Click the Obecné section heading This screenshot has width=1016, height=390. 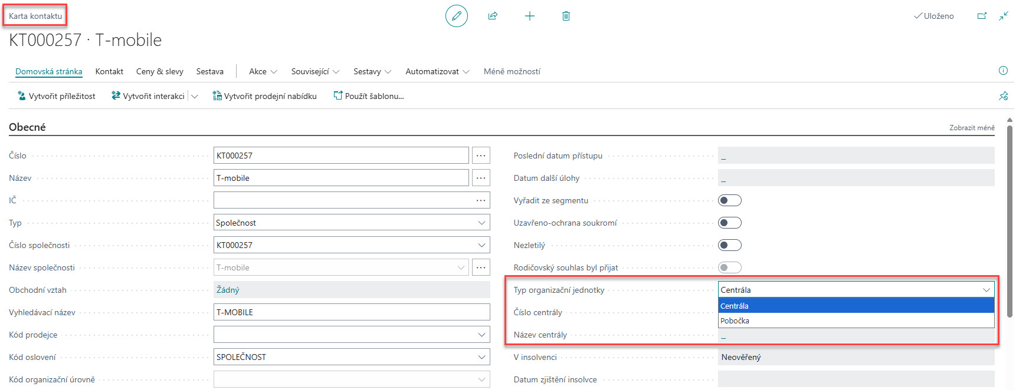click(x=27, y=127)
